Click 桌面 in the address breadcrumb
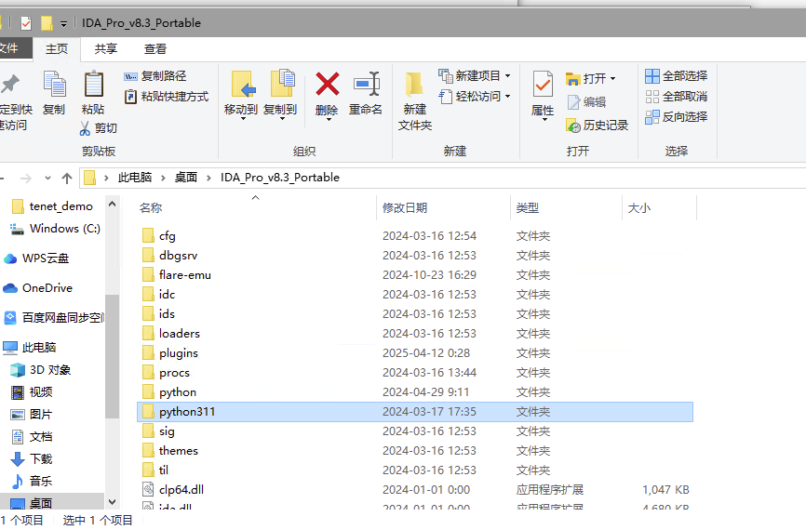Image resolution: width=806 pixels, height=530 pixels. [x=186, y=178]
